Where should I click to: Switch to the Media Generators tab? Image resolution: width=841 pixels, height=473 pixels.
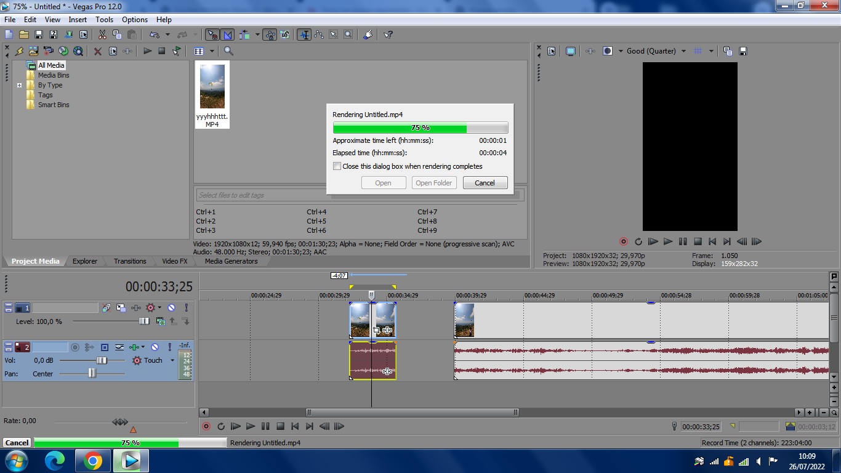pyautogui.click(x=231, y=261)
